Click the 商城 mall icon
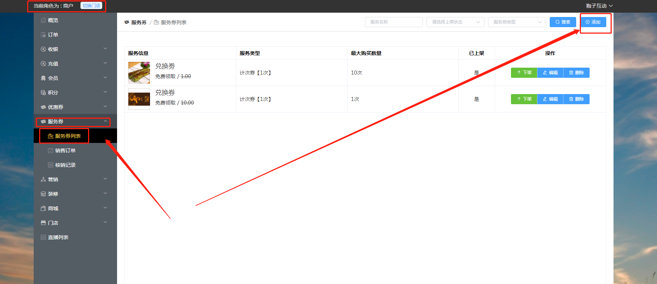 tap(43, 208)
